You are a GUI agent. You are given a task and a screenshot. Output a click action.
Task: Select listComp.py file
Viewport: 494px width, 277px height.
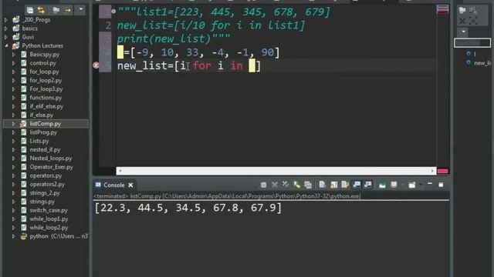(x=45, y=124)
